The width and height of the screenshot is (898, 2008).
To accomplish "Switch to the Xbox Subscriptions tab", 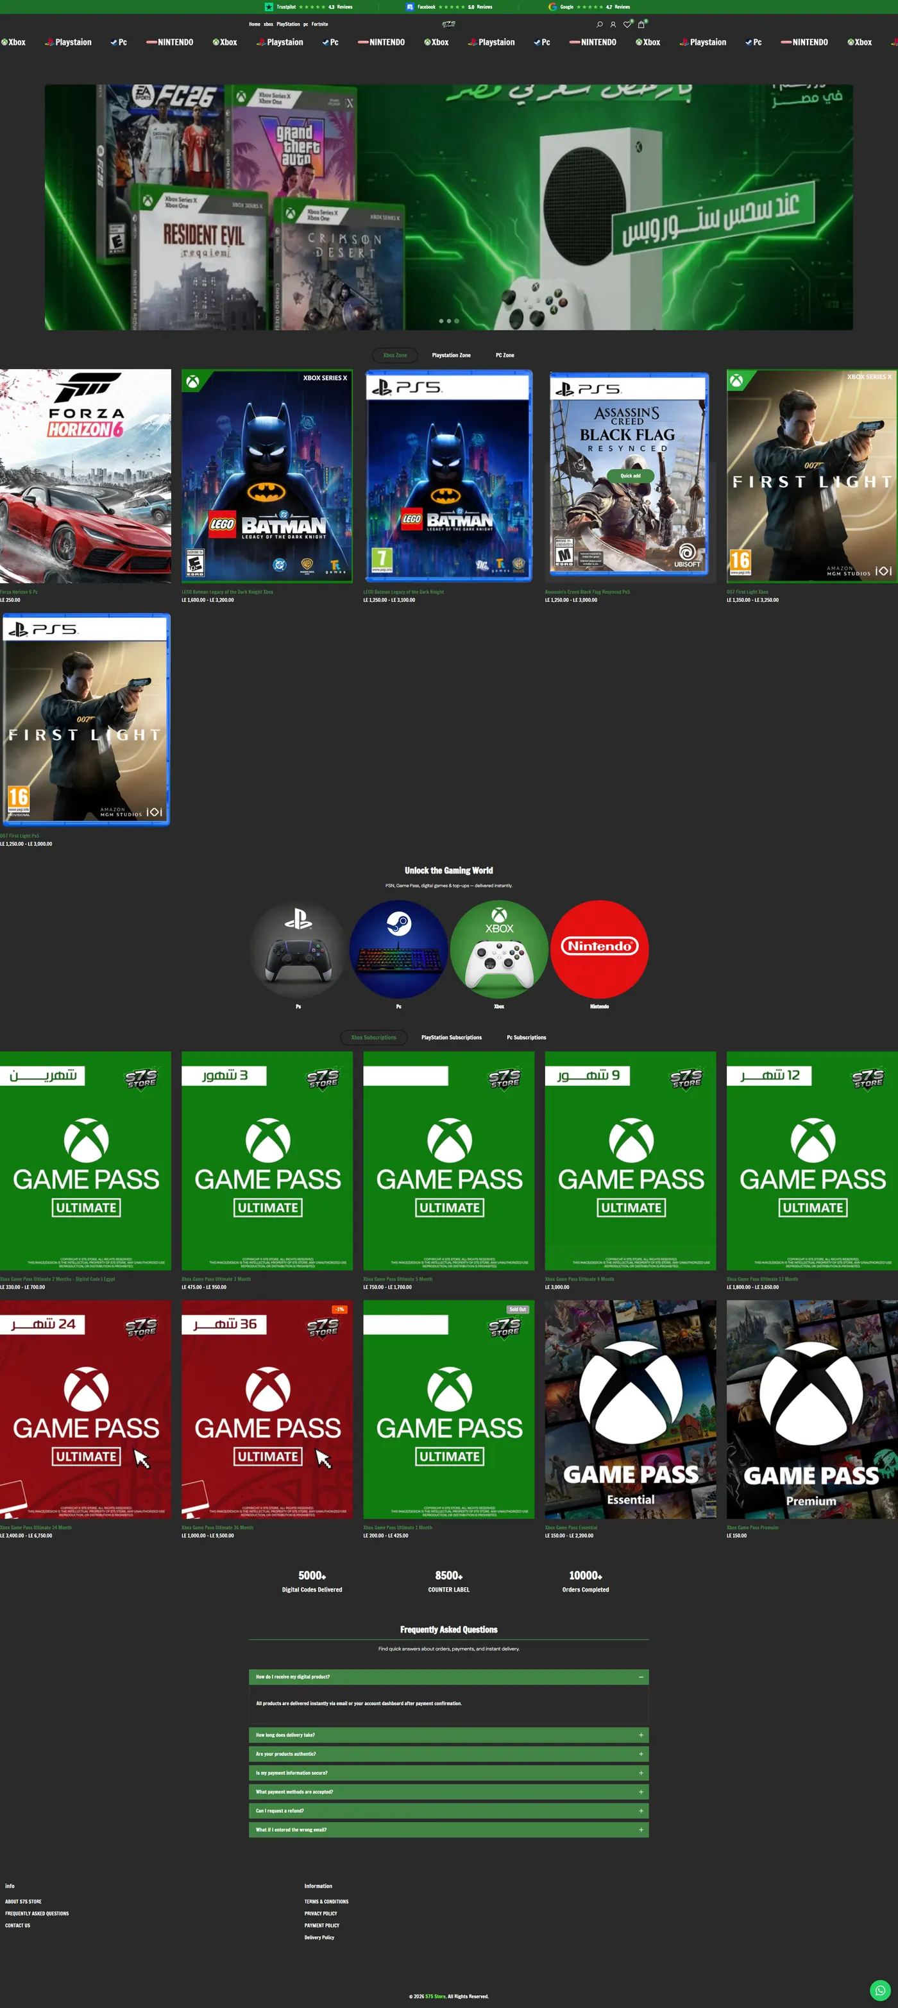I will click(x=374, y=1038).
